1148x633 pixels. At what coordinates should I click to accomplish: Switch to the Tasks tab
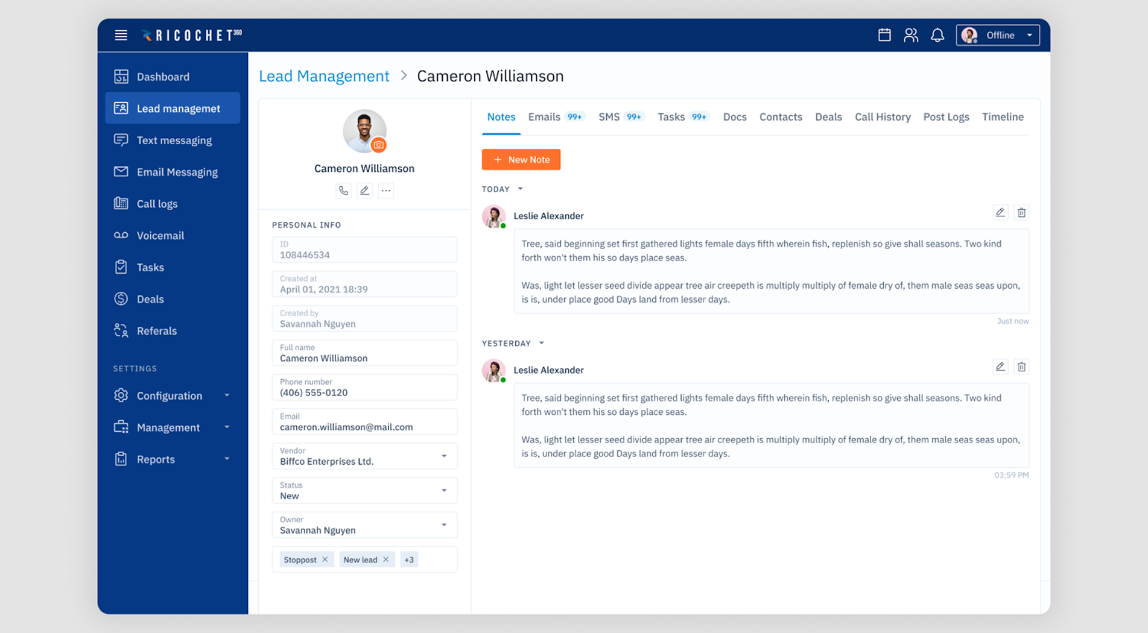pyautogui.click(x=683, y=117)
